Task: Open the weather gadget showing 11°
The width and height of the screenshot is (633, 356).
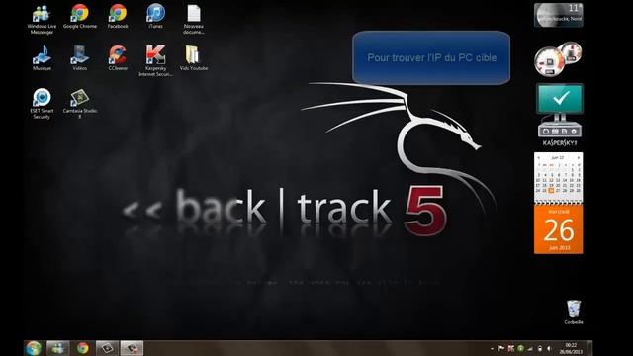Action: coord(558,15)
